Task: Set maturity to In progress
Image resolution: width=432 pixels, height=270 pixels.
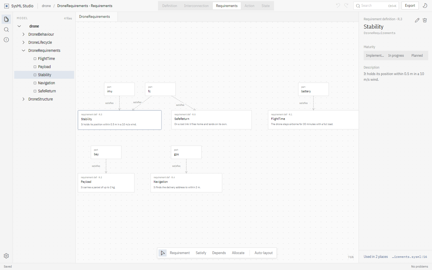Action: point(396,56)
